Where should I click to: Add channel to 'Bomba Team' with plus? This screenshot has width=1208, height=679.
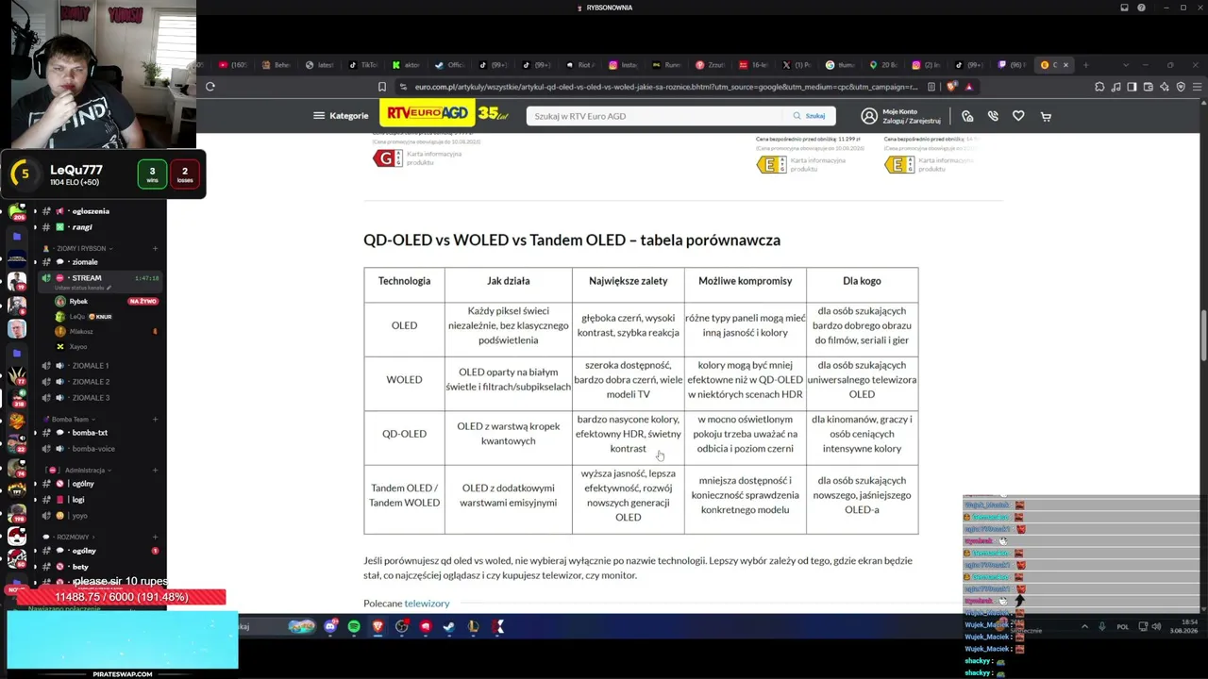(157, 419)
